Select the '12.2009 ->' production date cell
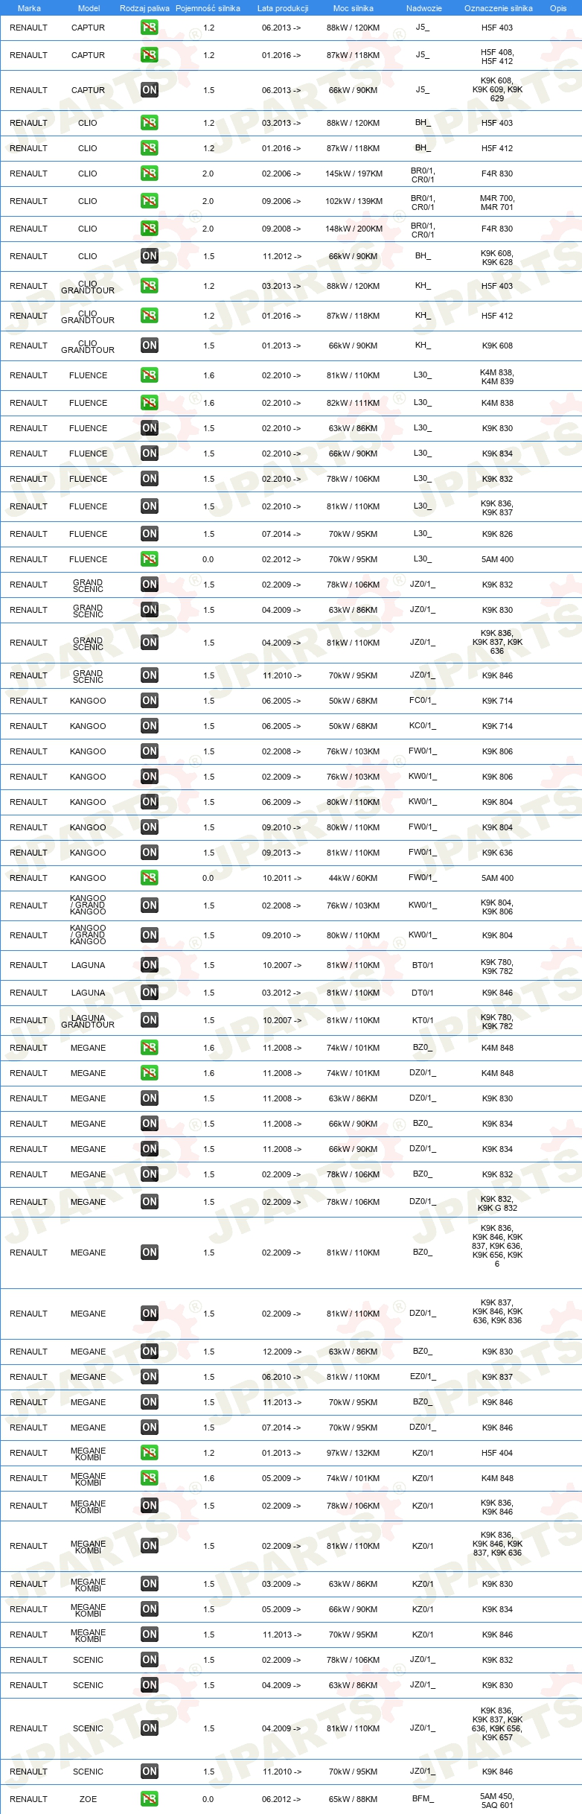Image resolution: width=582 pixels, height=1814 pixels. click(282, 1352)
